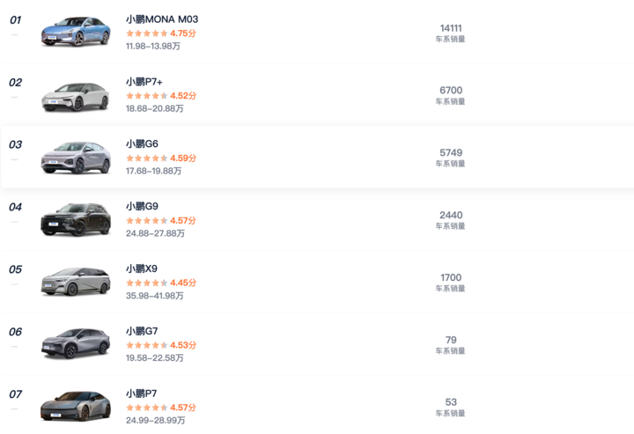
Task: Click the 14111 车系销量 sales figure
Action: click(x=451, y=33)
